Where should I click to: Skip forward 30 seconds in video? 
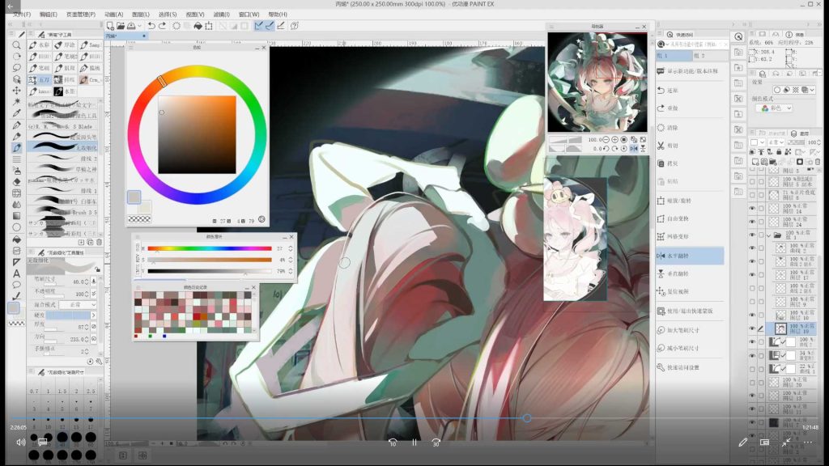[436, 443]
